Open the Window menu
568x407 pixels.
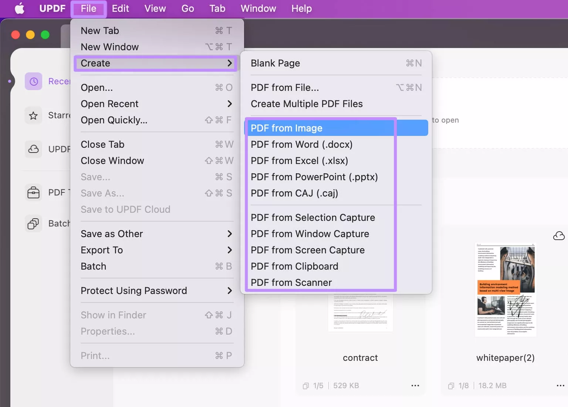pos(258,8)
